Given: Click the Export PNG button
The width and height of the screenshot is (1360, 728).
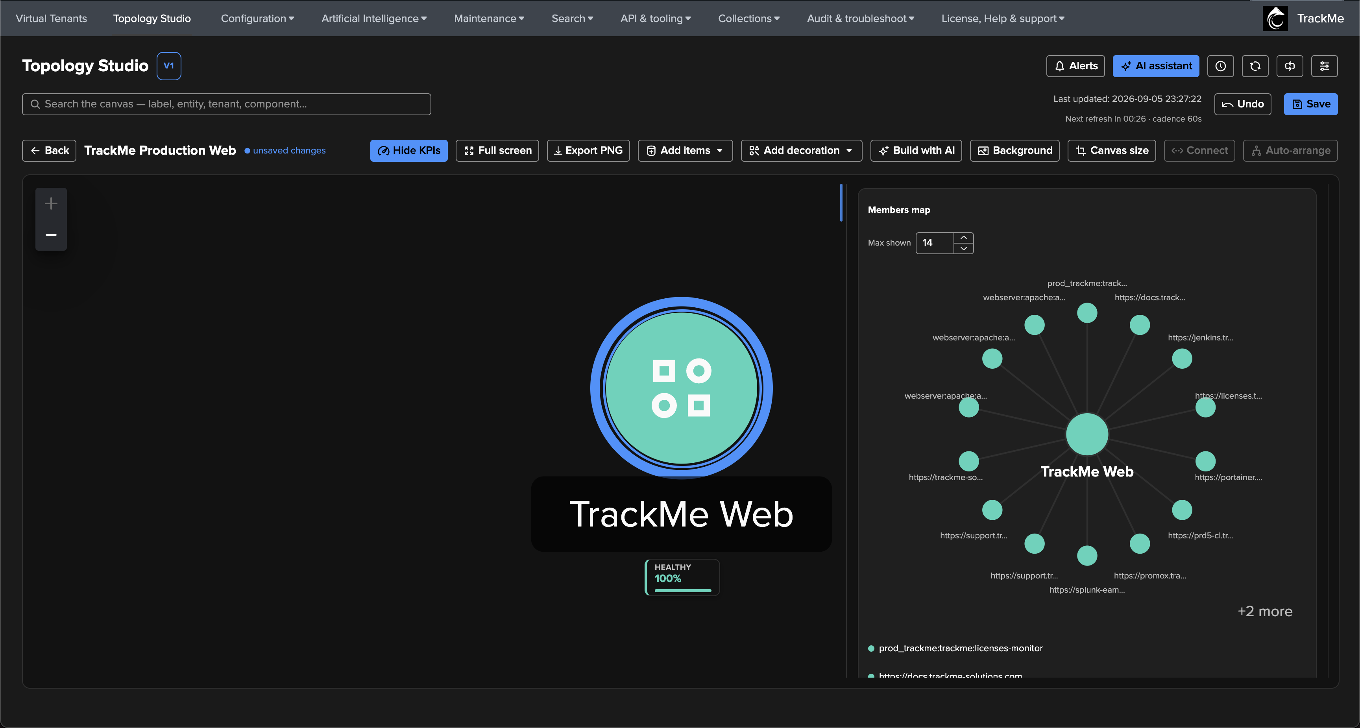Looking at the screenshot, I should [588, 150].
